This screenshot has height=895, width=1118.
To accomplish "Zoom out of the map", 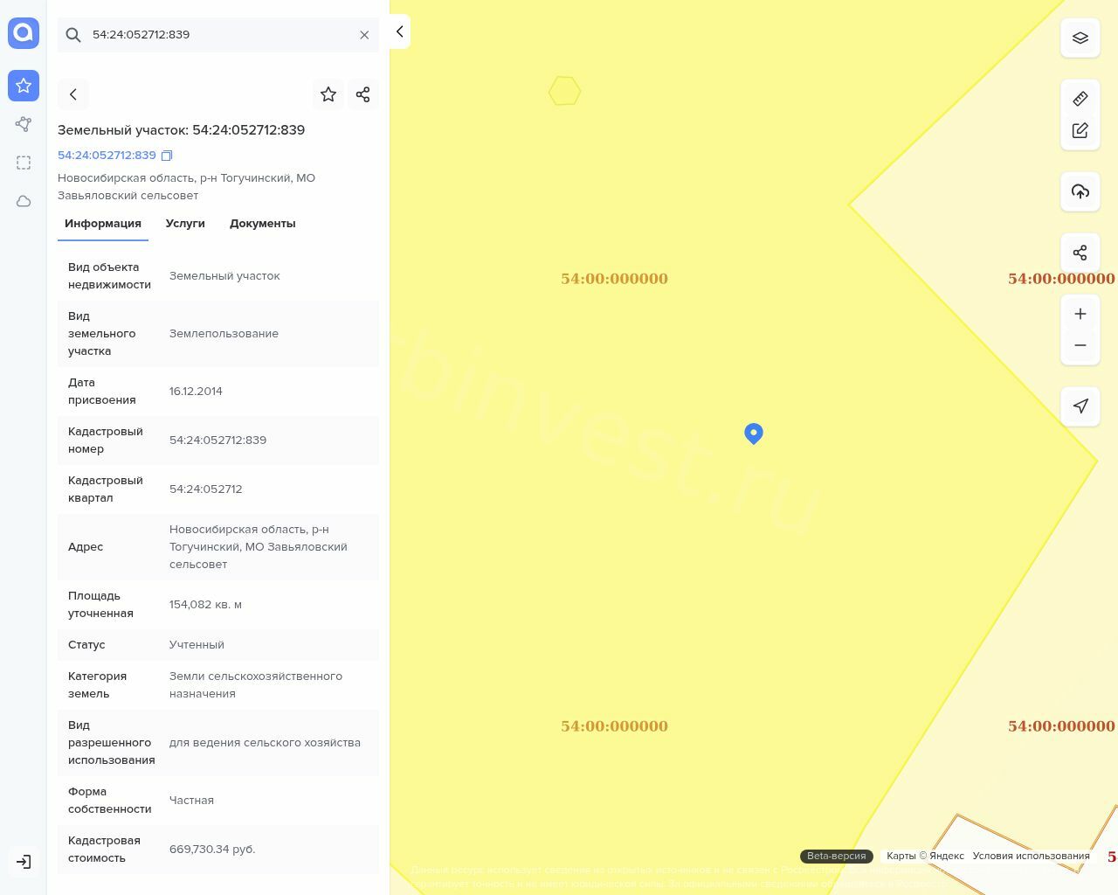I will [1080, 345].
